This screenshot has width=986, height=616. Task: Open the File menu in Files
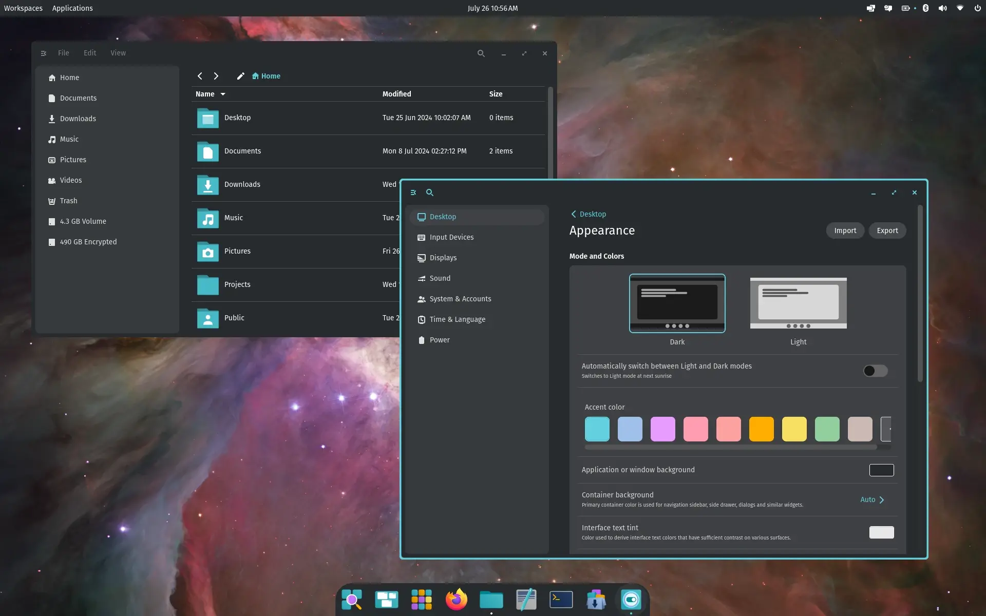pyautogui.click(x=63, y=53)
